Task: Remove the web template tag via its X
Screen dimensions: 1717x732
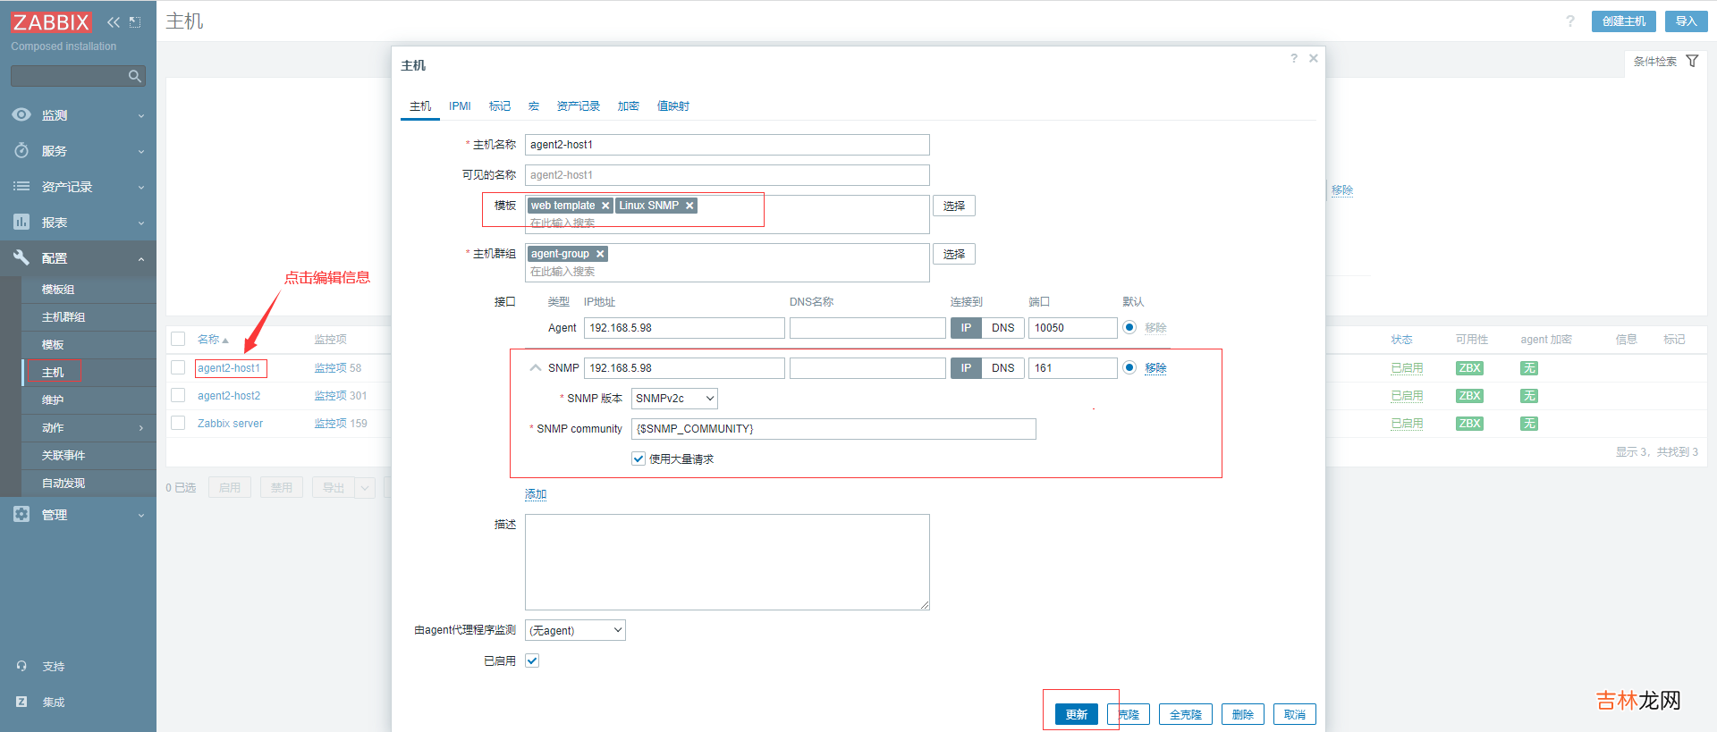Action: tap(605, 206)
